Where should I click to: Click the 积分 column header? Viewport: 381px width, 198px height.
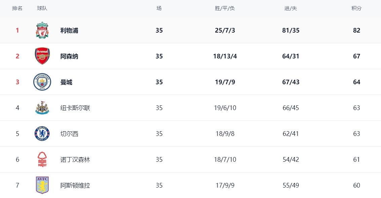tap(356, 8)
